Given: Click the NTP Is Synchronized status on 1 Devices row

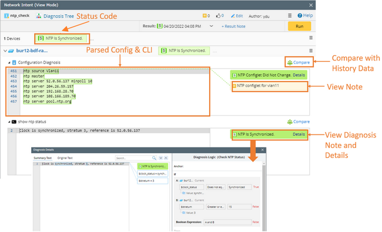Looking at the screenshot, I should [62, 38].
